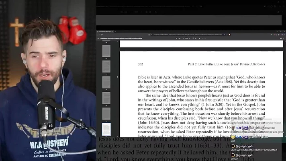The width and height of the screenshot is (286, 161).
Task: Select the thumbnail directly above the highlighted one
Action: click(x=106, y=114)
